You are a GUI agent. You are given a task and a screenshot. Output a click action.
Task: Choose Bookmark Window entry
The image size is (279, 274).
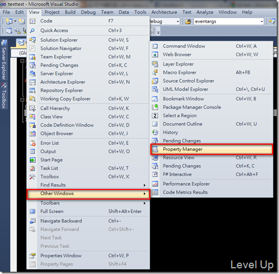coord(212,99)
